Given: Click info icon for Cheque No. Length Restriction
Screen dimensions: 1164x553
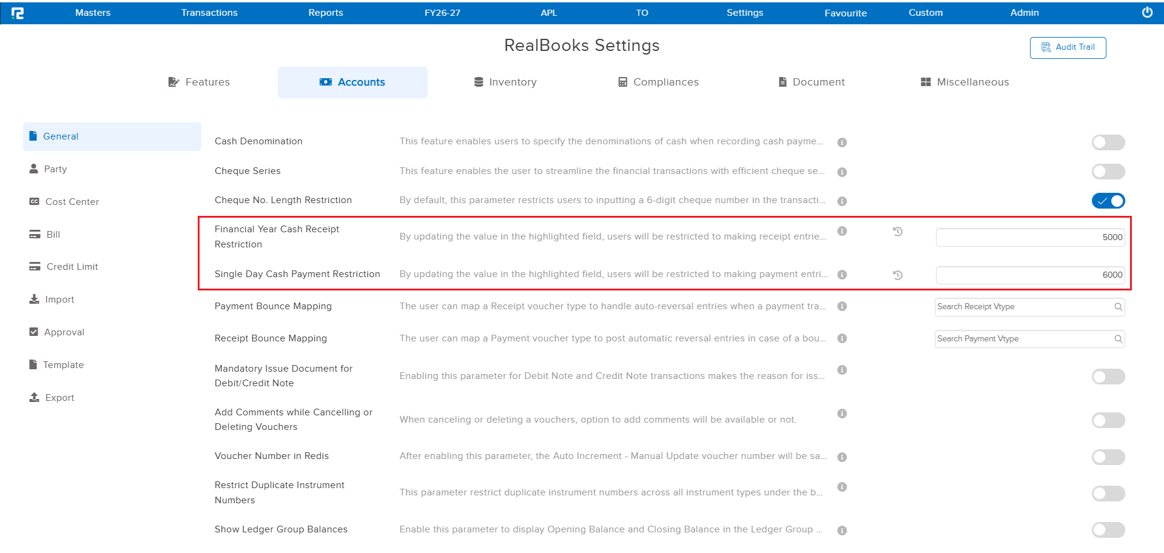Looking at the screenshot, I should click(x=842, y=201).
